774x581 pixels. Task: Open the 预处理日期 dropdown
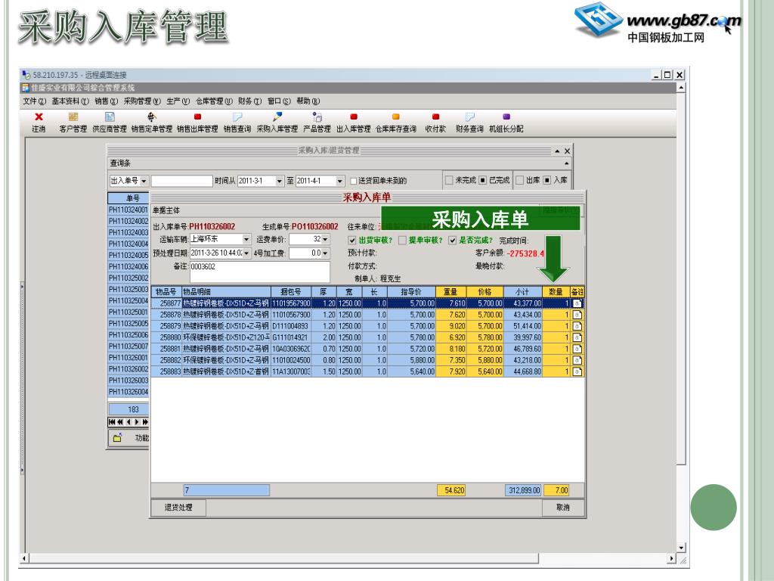tap(246, 253)
